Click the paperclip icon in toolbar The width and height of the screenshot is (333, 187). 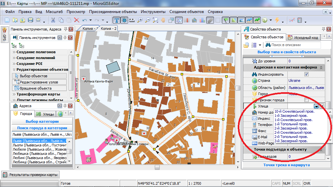(210, 20)
